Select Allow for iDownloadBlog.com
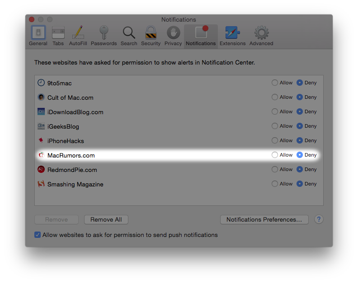This screenshot has height=283, width=358. pyautogui.click(x=275, y=111)
